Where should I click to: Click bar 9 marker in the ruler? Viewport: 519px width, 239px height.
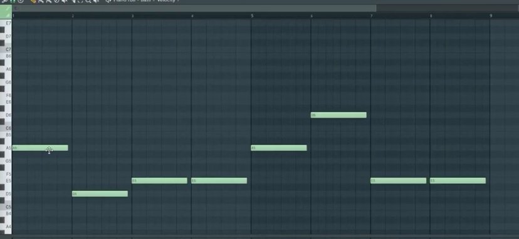tap(491, 16)
